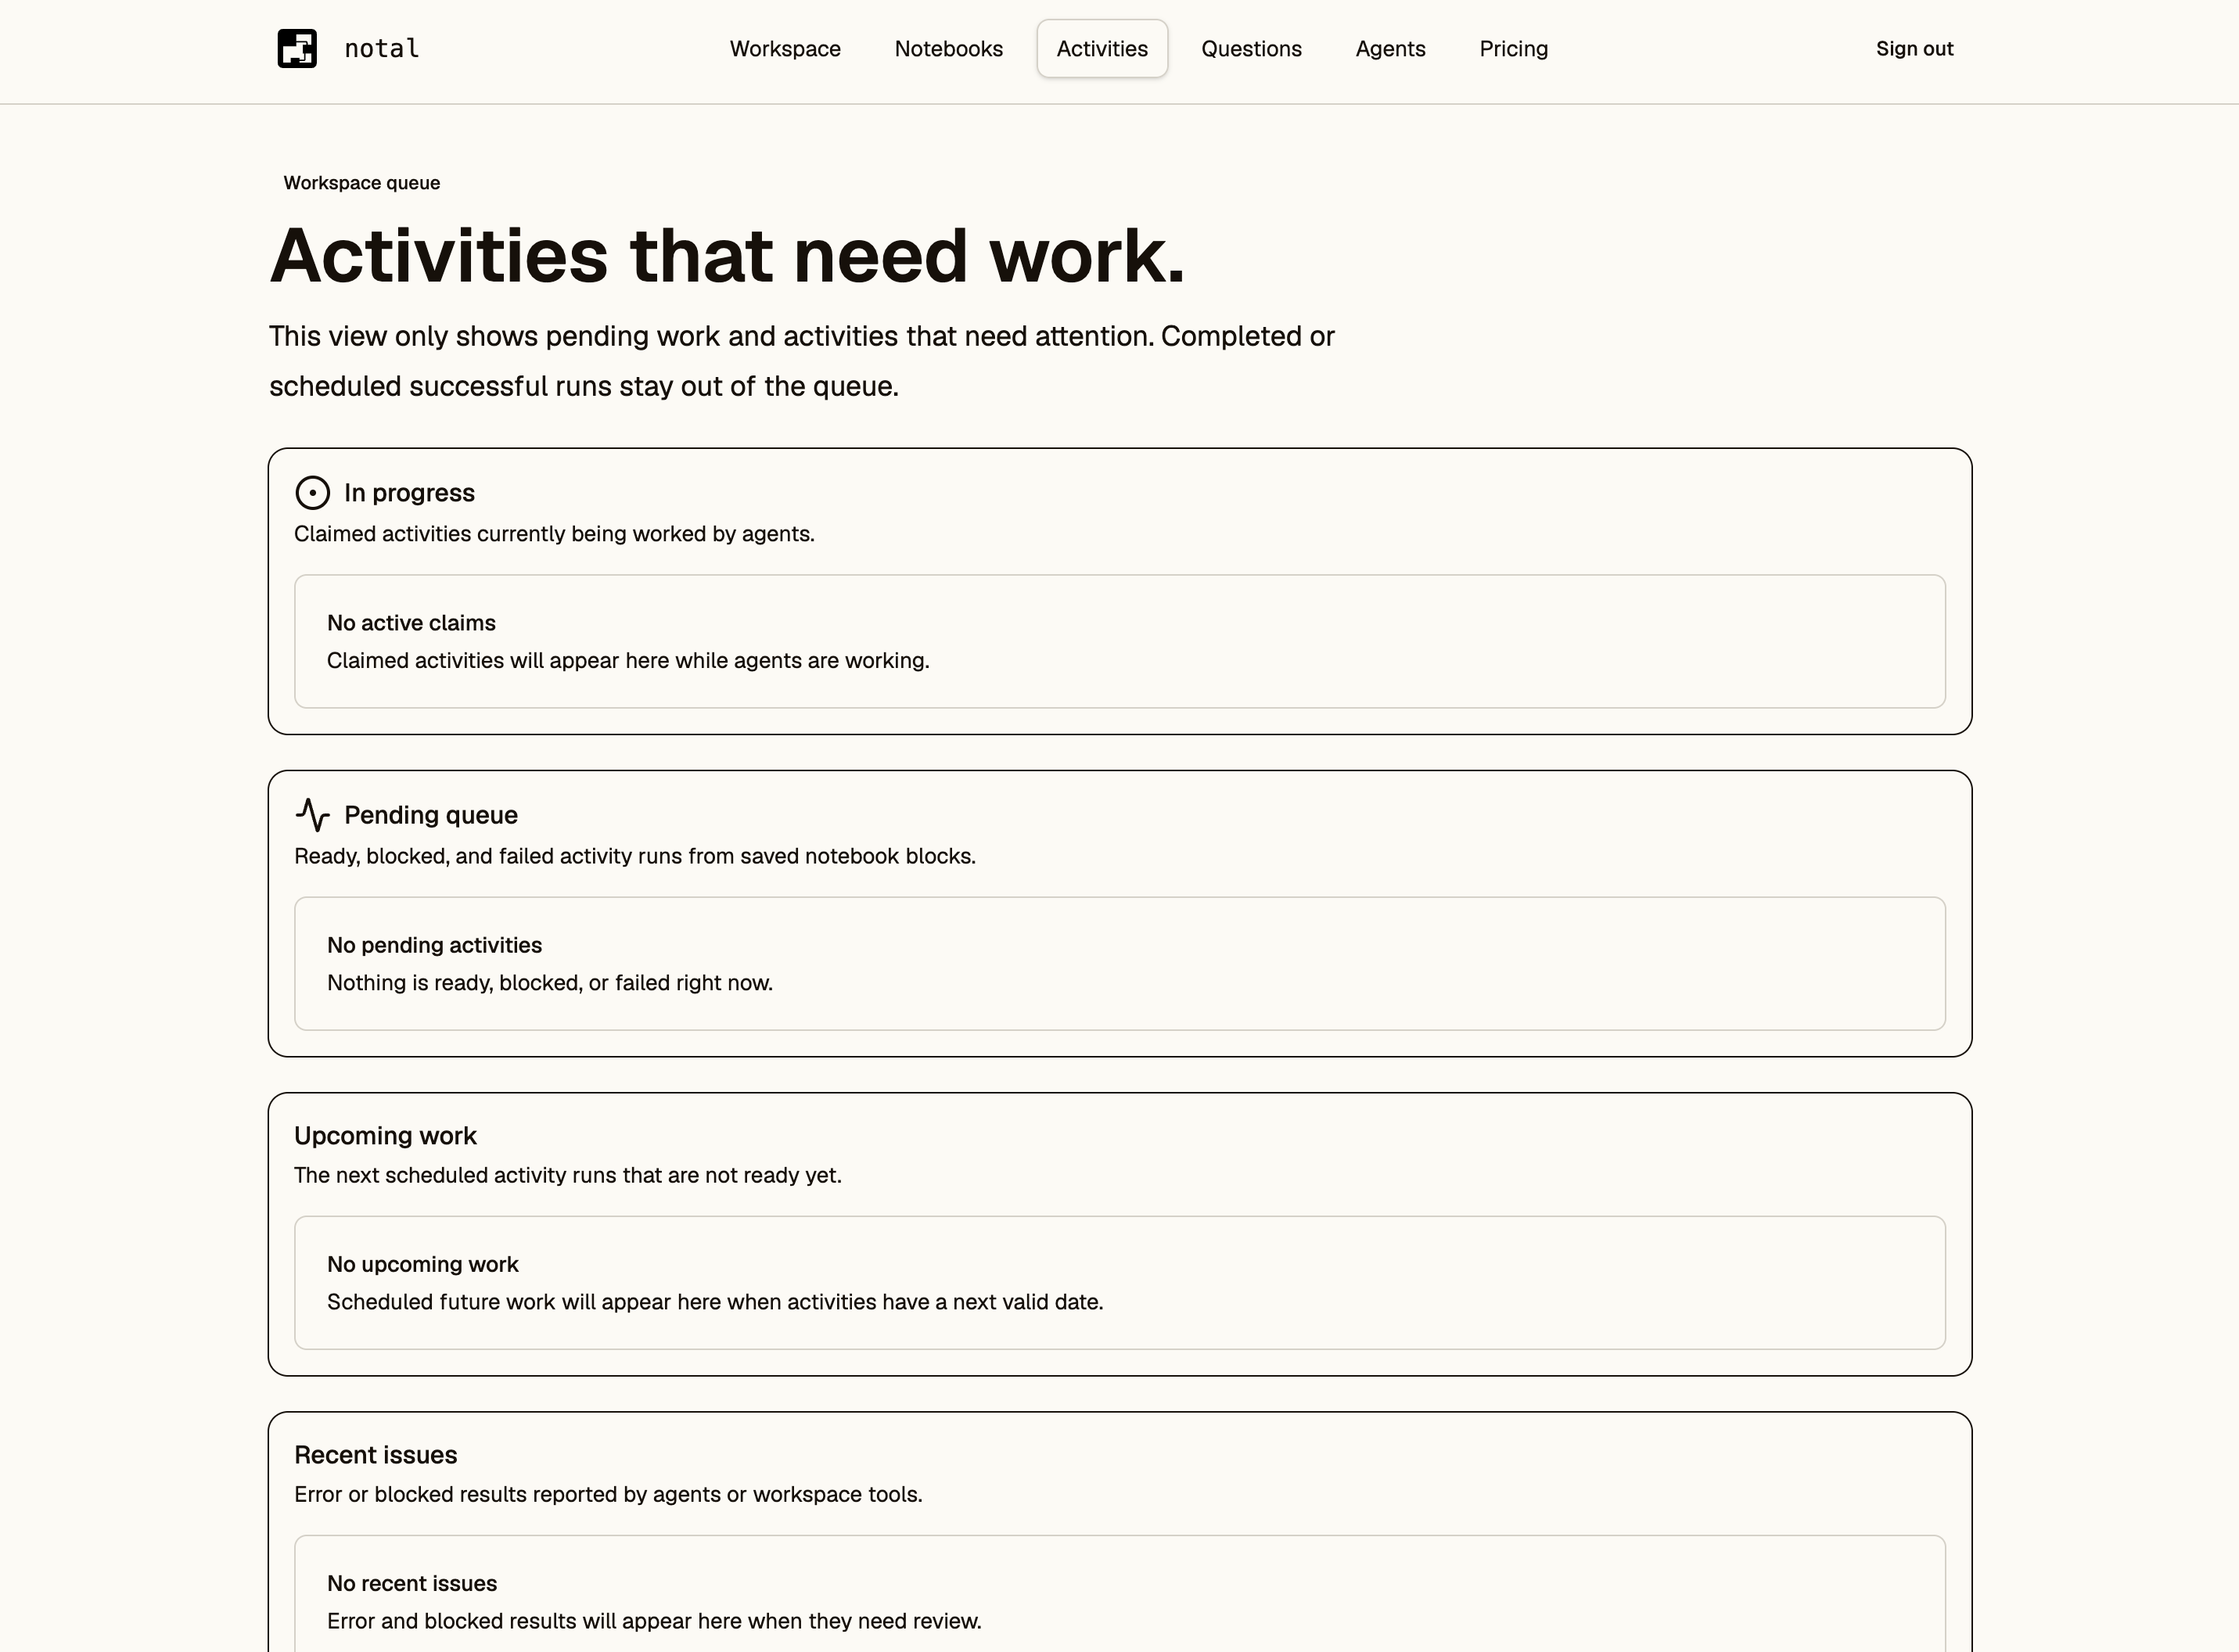Click the Activities that need work heading
This screenshot has width=2239, height=1652.
coord(727,256)
